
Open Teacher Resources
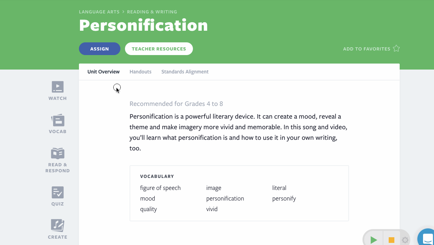click(159, 49)
